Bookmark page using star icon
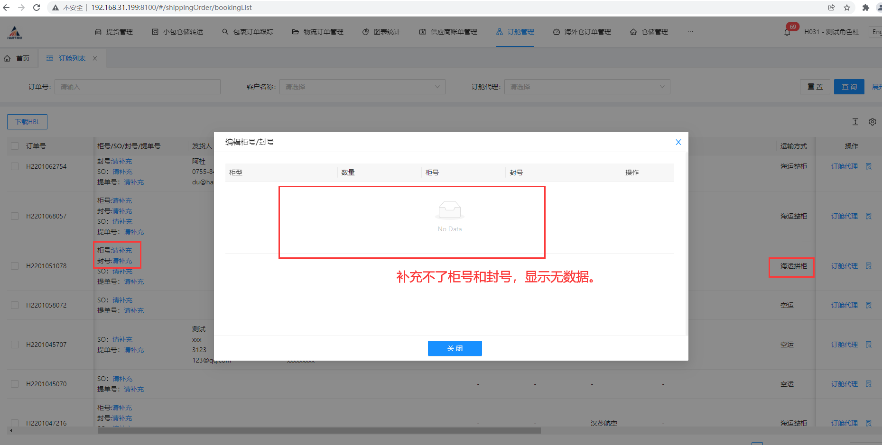Screen dimensions: 882x445 coord(846,8)
